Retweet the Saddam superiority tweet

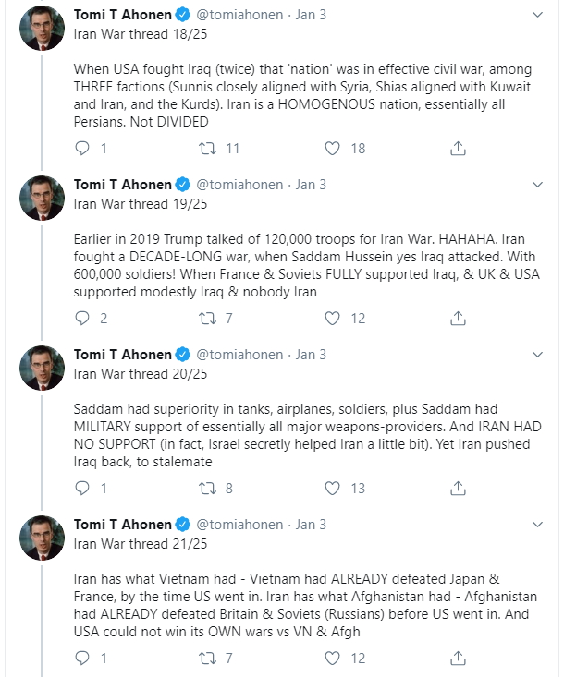pos(207,489)
